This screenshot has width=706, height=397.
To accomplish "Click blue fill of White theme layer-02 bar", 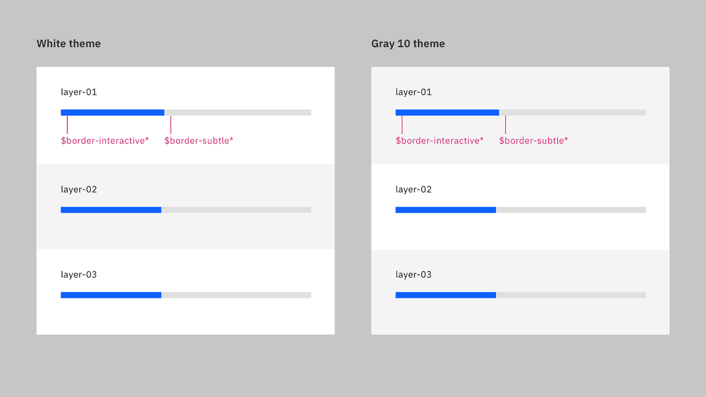I will pos(111,210).
